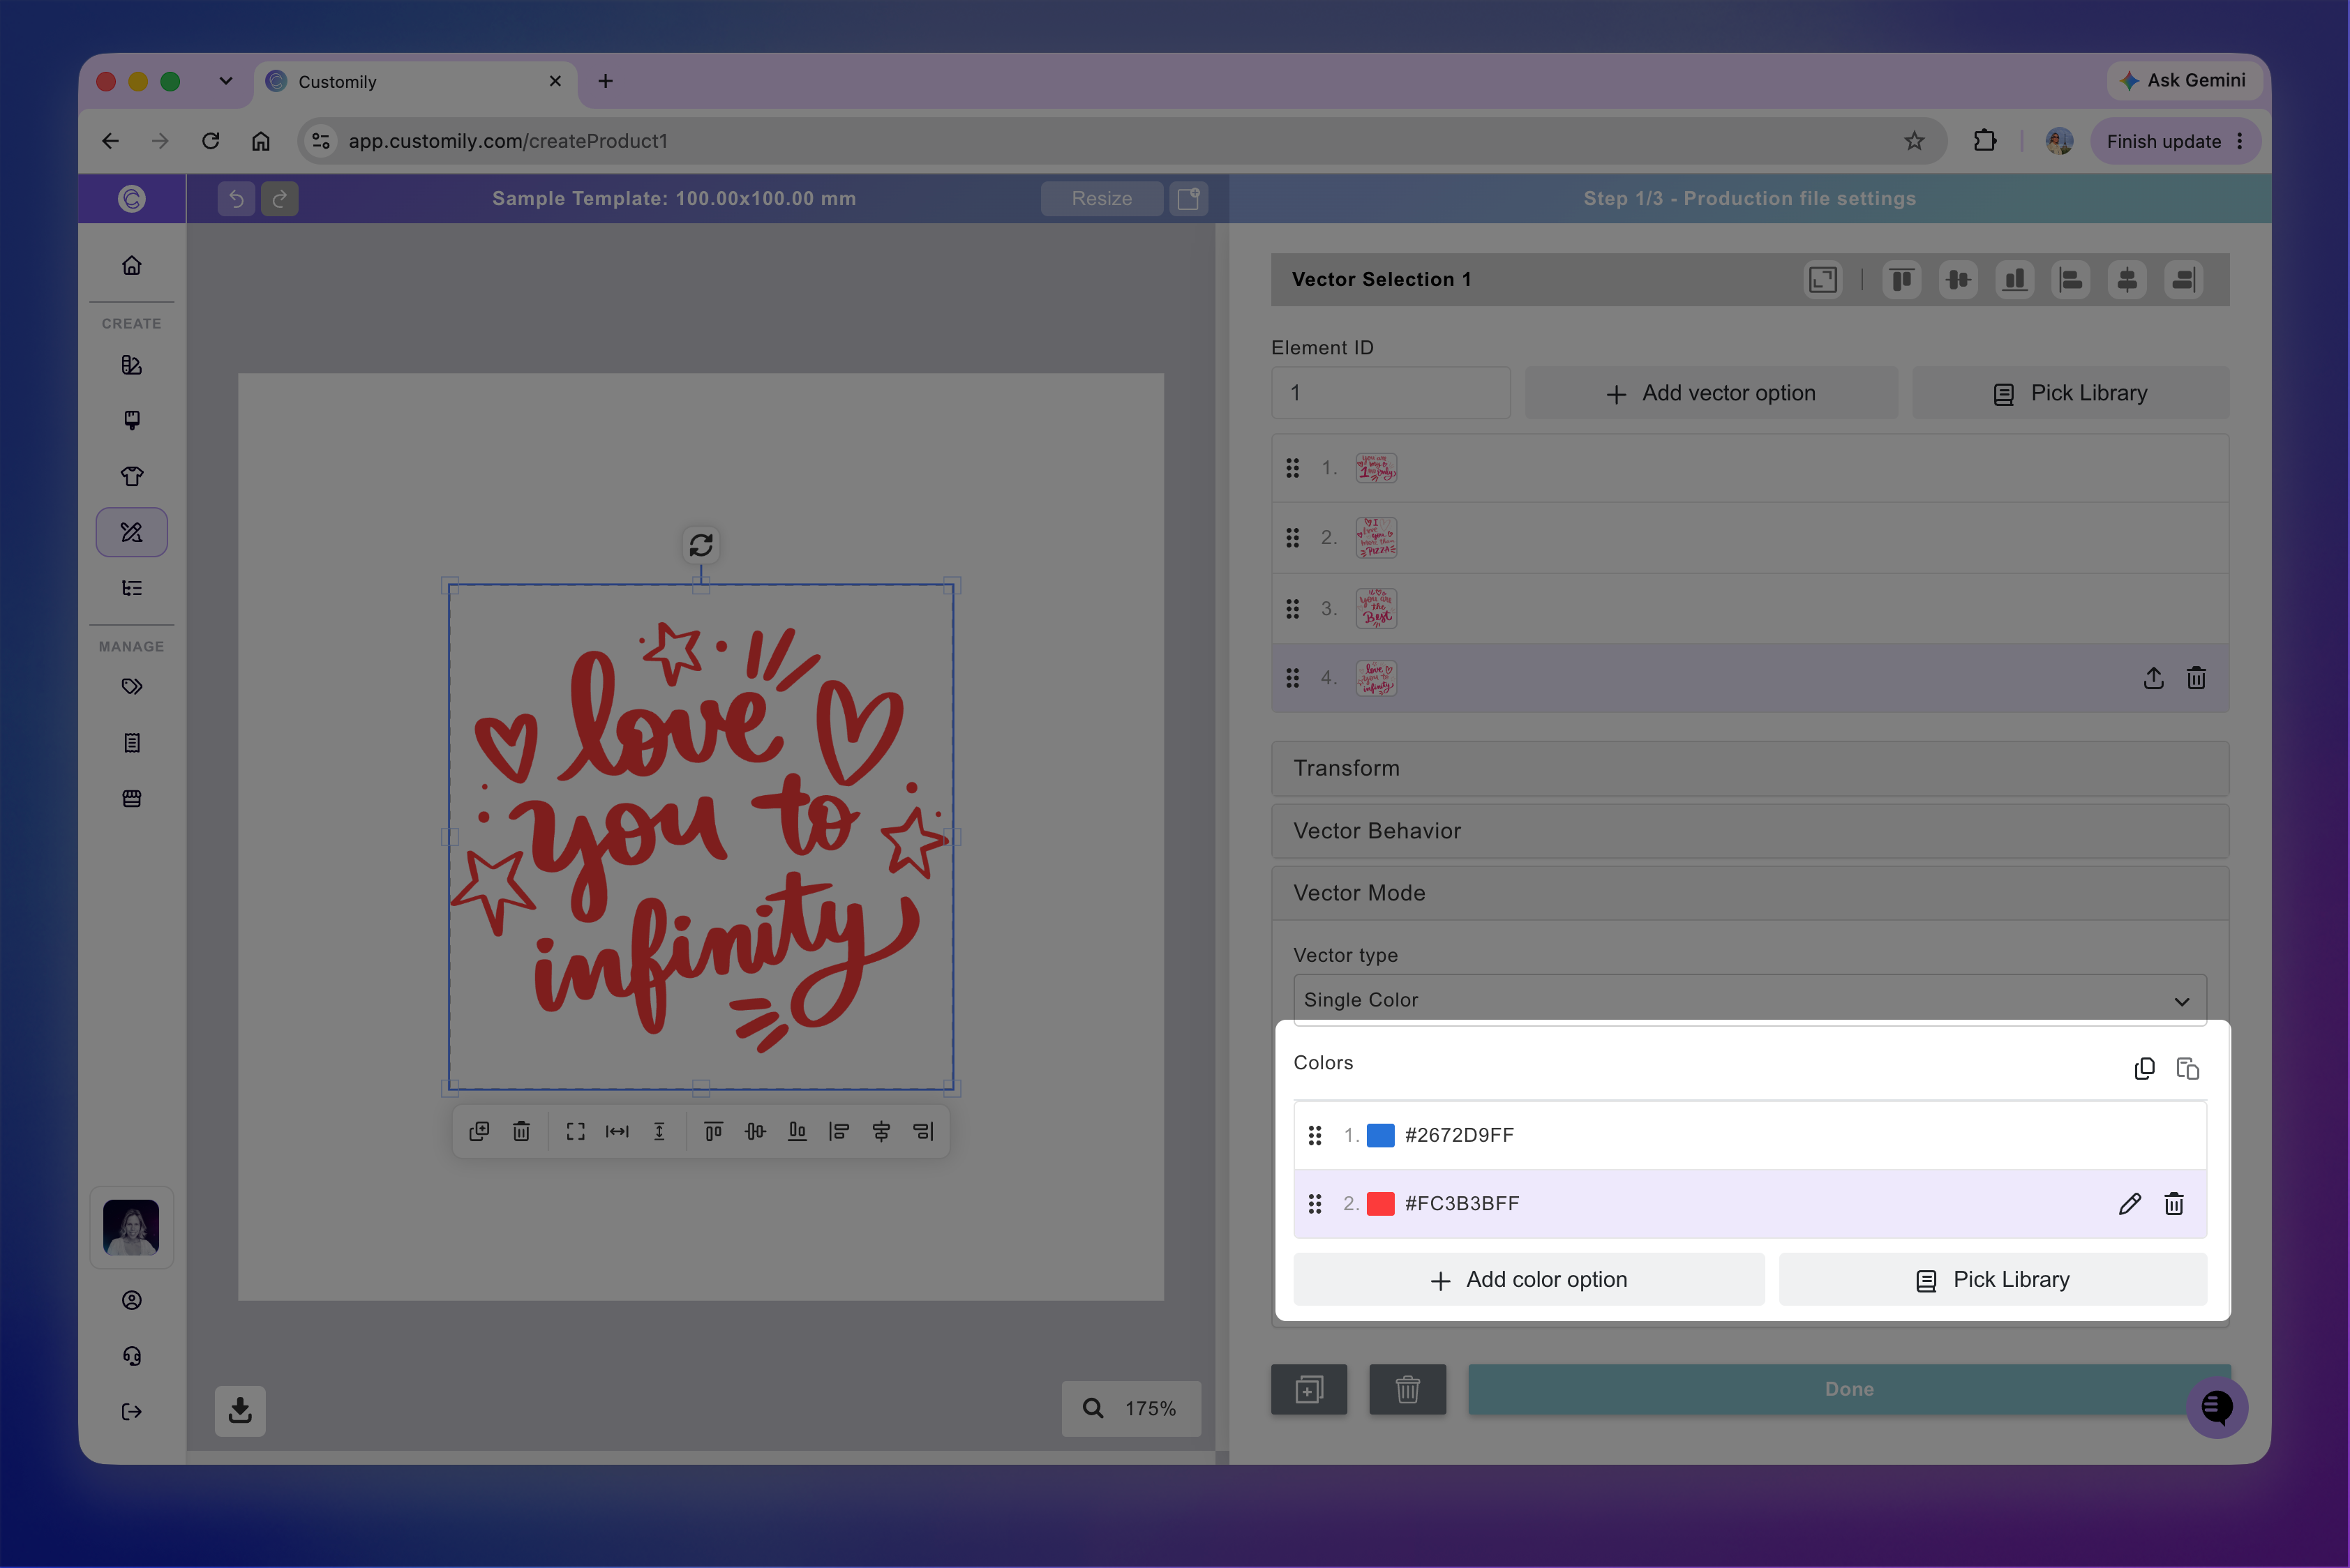2350x1568 pixels.
Task: Select the Customily browser tab
Action: pyautogui.click(x=415, y=82)
